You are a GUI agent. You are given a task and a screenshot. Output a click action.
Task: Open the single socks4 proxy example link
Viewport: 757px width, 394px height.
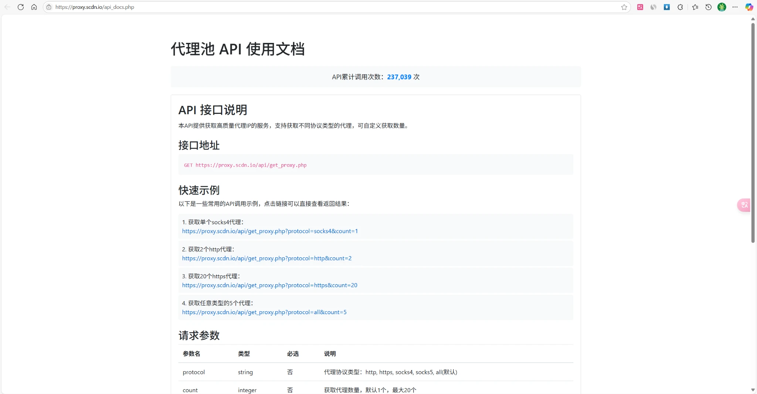(x=270, y=231)
